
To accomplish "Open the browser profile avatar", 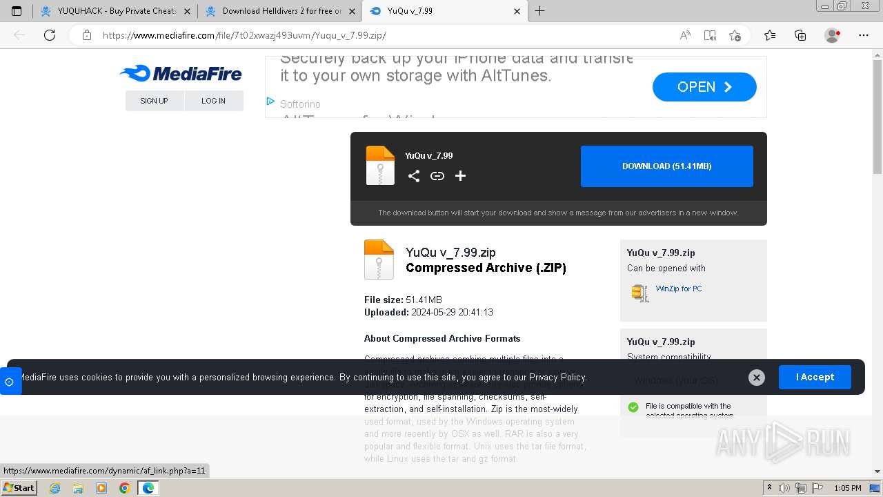I will pyautogui.click(x=832, y=35).
